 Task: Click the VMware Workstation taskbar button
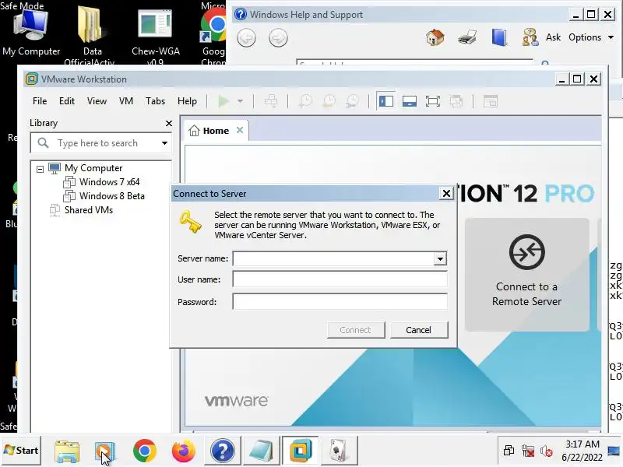tap(301, 451)
